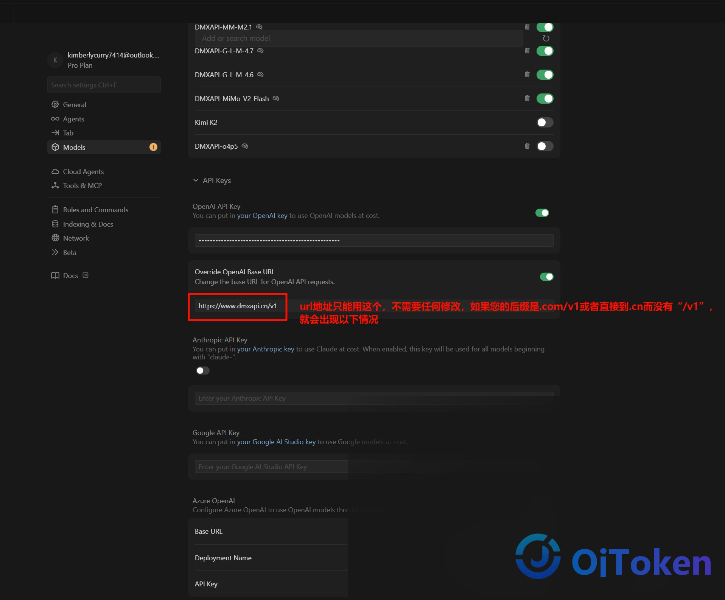Image resolution: width=725 pixels, height=600 pixels.
Task: Collapse the API Keys section
Action: (212, 180)
